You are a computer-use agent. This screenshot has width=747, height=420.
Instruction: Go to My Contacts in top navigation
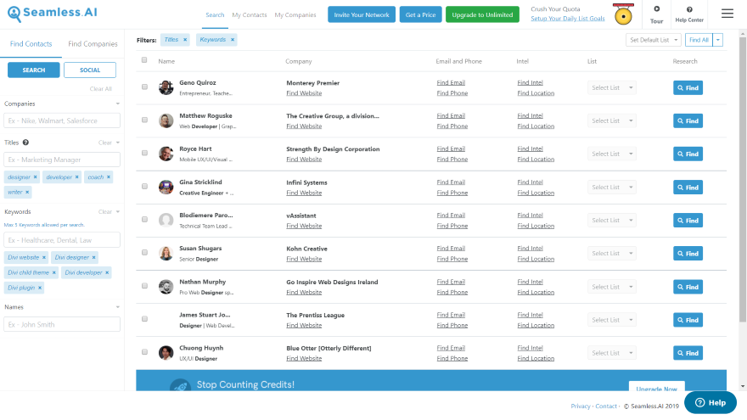249,15
